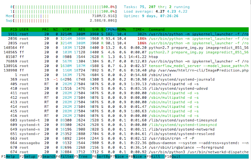Sort by VIRT column header
The image size is (251, 160).
point(67,29)
